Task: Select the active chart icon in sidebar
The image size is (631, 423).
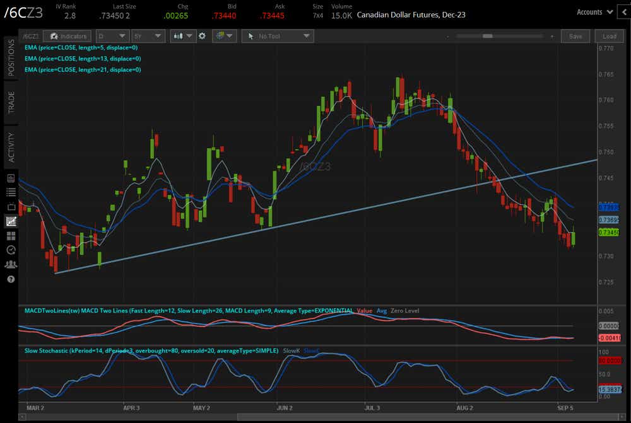Action: [11, 221]
